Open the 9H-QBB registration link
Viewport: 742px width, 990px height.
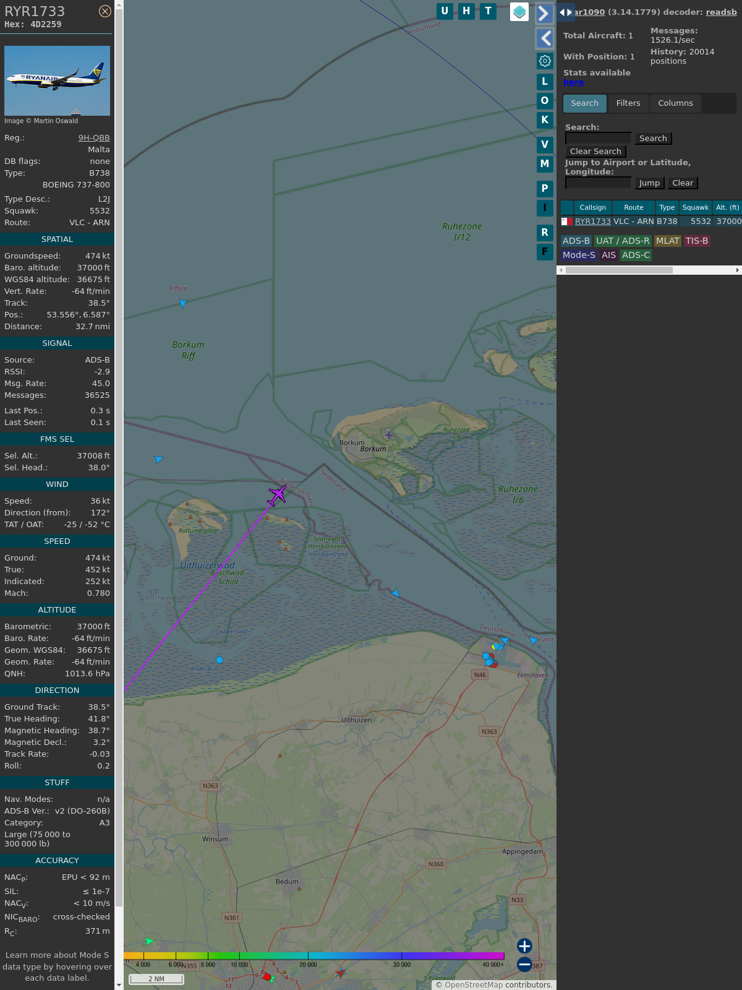click(94, 138)
